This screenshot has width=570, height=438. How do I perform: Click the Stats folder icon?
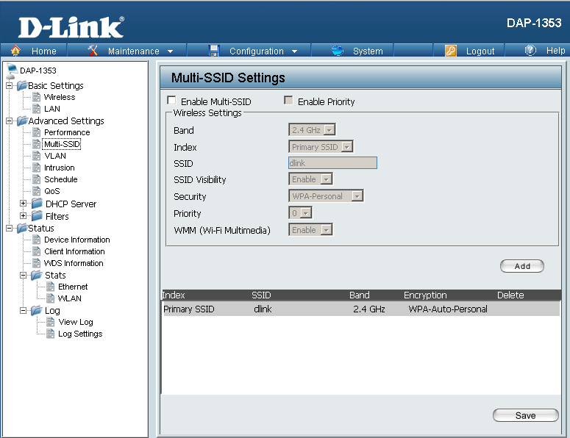[x=36, y=276]
